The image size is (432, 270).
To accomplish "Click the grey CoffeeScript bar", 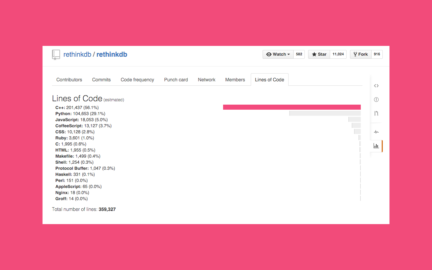I will [x=356, y=125].
